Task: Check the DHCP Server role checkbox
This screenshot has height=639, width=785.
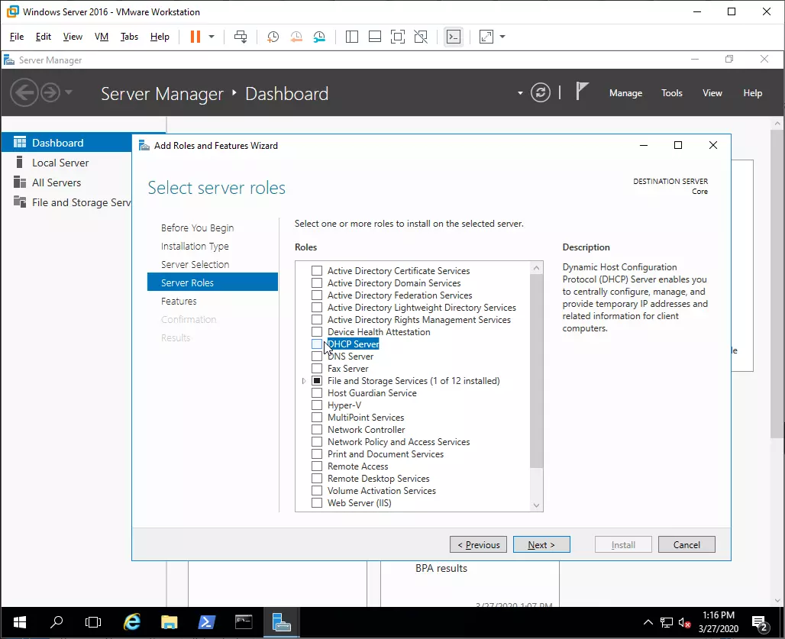Action: [317, 344]
